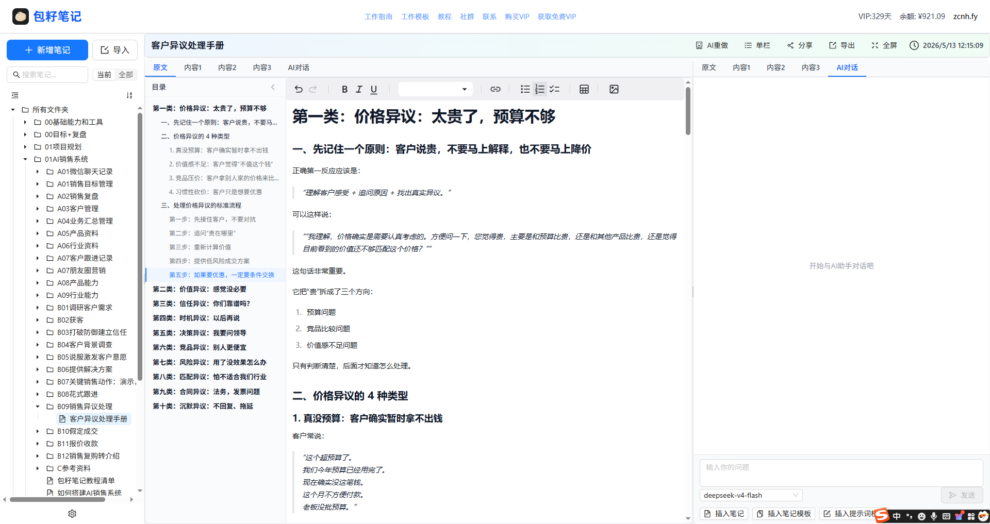990x524 pixels.
Task: Open 内容2 tab in right pane
Action: (x=776, y=67)
